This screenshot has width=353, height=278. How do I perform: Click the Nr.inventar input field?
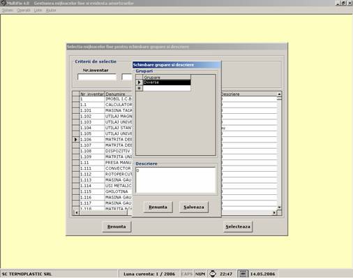point(97,77)
